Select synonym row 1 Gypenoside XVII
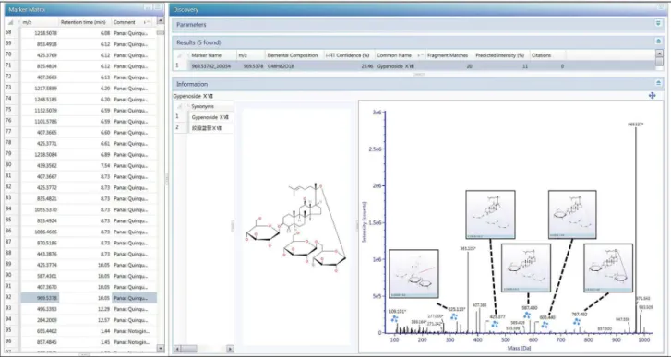 (204, 117)
